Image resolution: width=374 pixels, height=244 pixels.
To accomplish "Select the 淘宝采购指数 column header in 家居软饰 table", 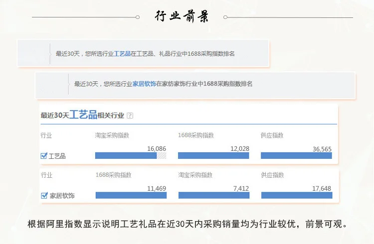I will [x=195, y=175].
